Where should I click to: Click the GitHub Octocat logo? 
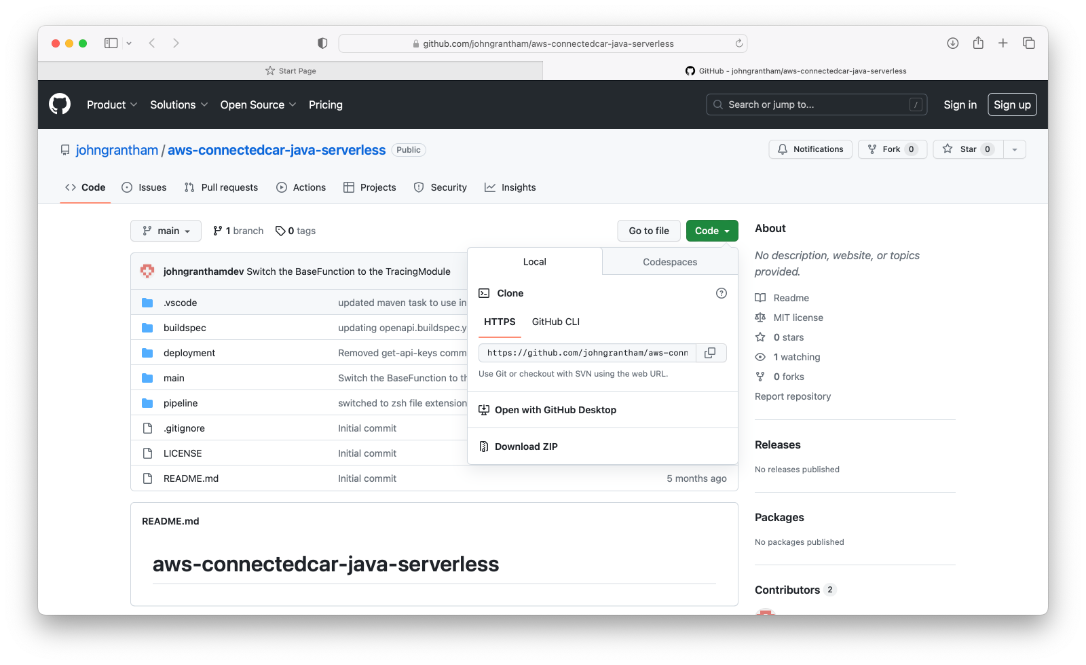point(60,104)
